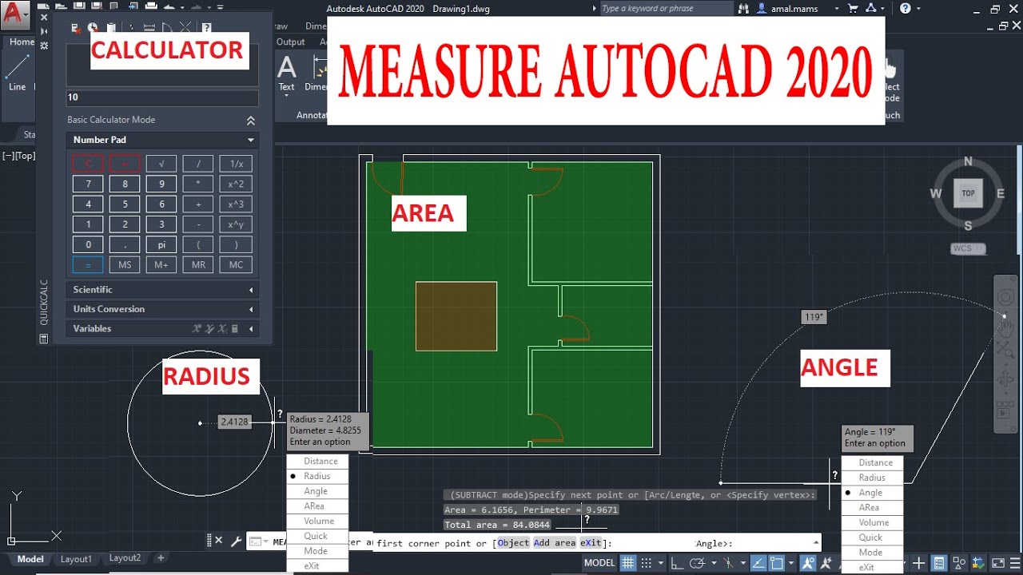
Task: Open the Autodesk App Store cart icon
Action: tap(854, 8)
